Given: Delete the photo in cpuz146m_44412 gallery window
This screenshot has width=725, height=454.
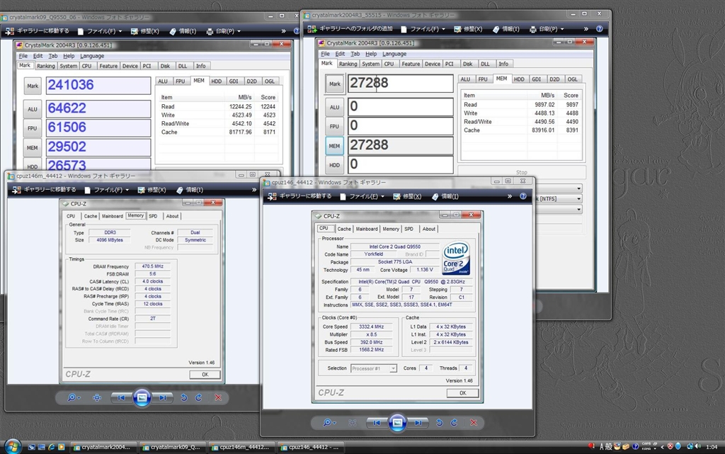Looking at the screenshot, I should click(218, 397).
